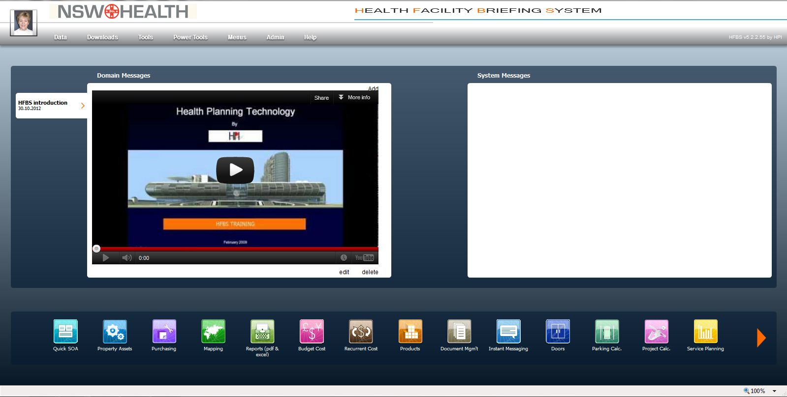The image size is (787, 397).
Task: Open browser zoom level dropdown arrow
Action: click(774, 391)
